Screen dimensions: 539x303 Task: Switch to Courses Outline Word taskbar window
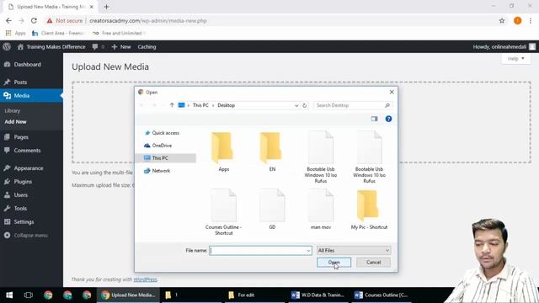(382, 295)
